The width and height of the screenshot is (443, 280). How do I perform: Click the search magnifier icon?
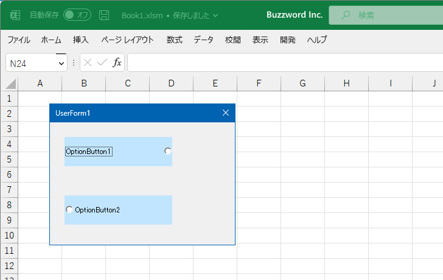point(345,15)
